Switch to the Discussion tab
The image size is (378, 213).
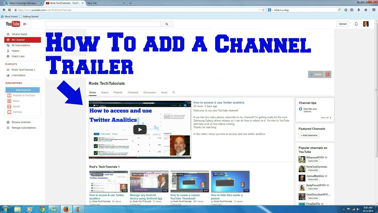coord(150,92)
